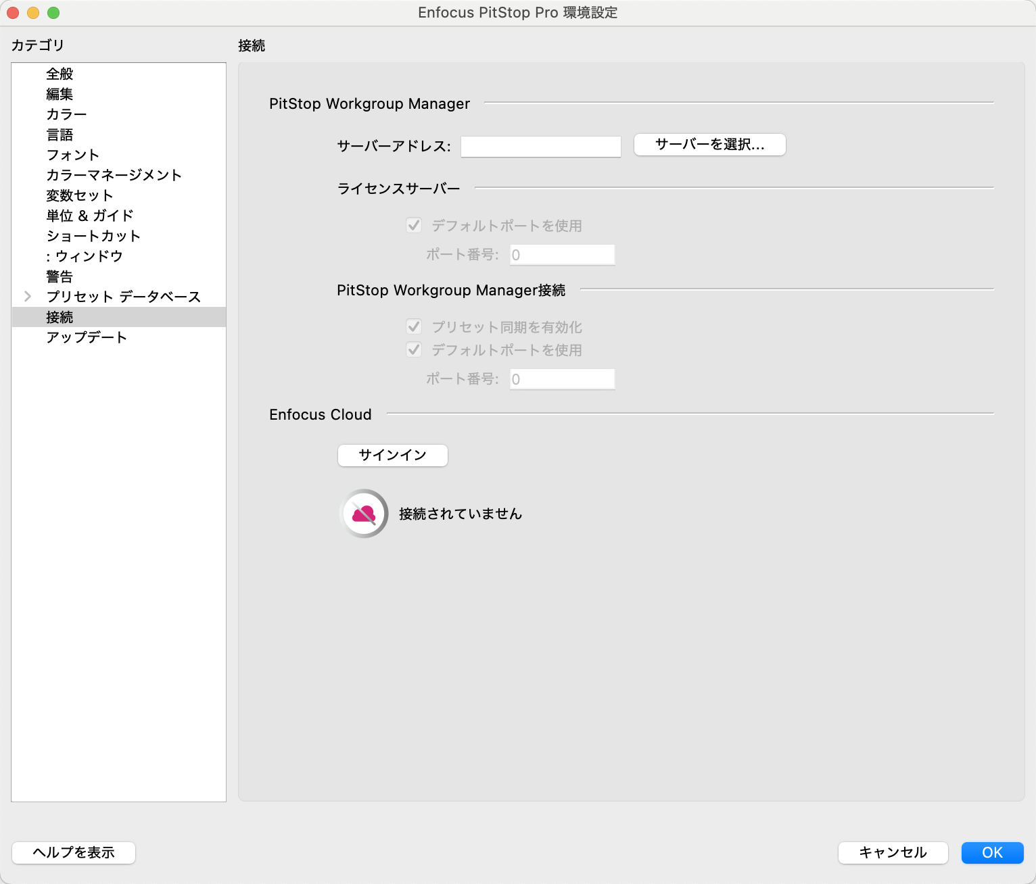Click the Workgroup Manager接続 ポート番号 field

click(562, 379)
